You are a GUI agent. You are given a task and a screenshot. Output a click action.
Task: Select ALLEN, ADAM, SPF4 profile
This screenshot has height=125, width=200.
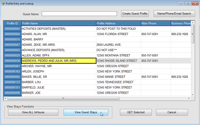point(59,55)
